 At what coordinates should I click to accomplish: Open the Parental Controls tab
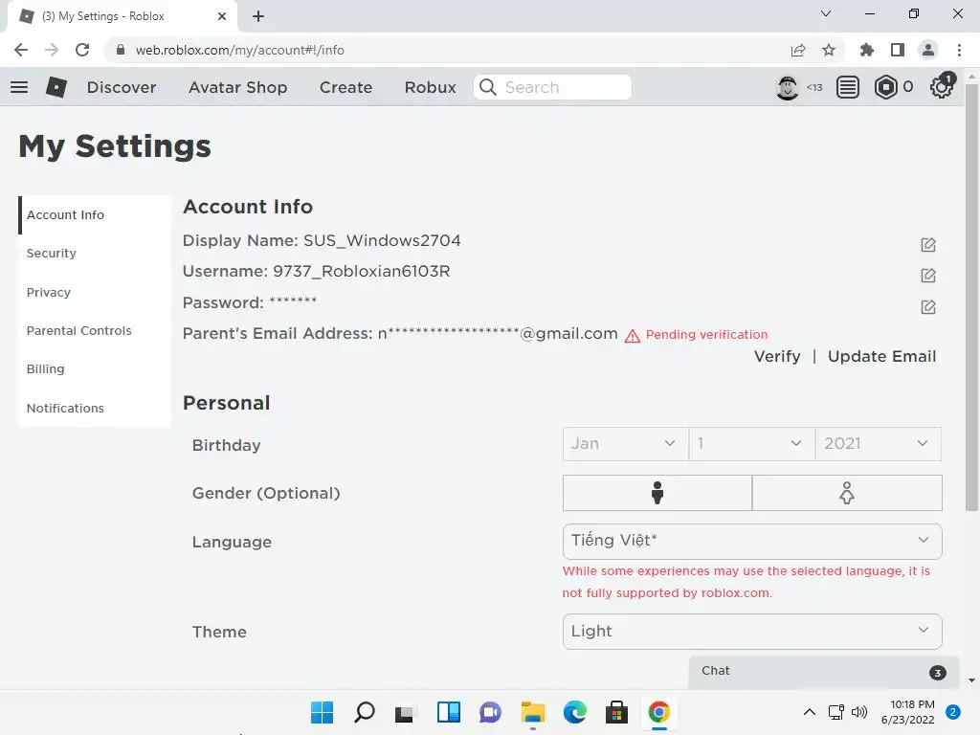95,330
